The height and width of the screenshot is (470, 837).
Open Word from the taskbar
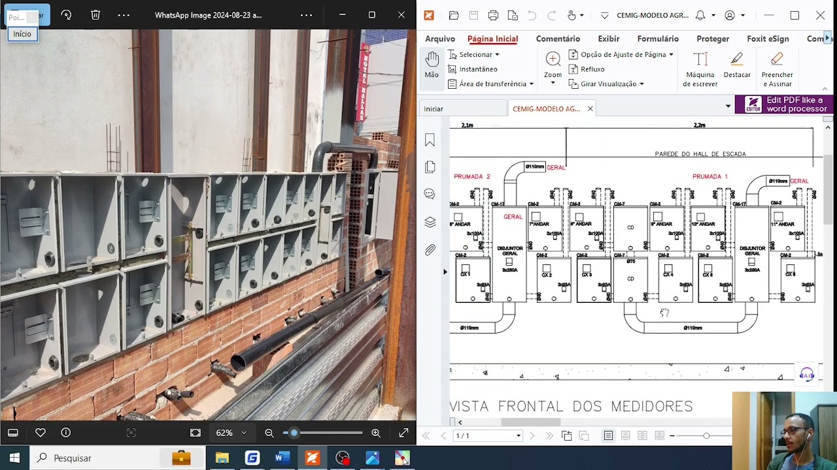[x=282, y=458]
